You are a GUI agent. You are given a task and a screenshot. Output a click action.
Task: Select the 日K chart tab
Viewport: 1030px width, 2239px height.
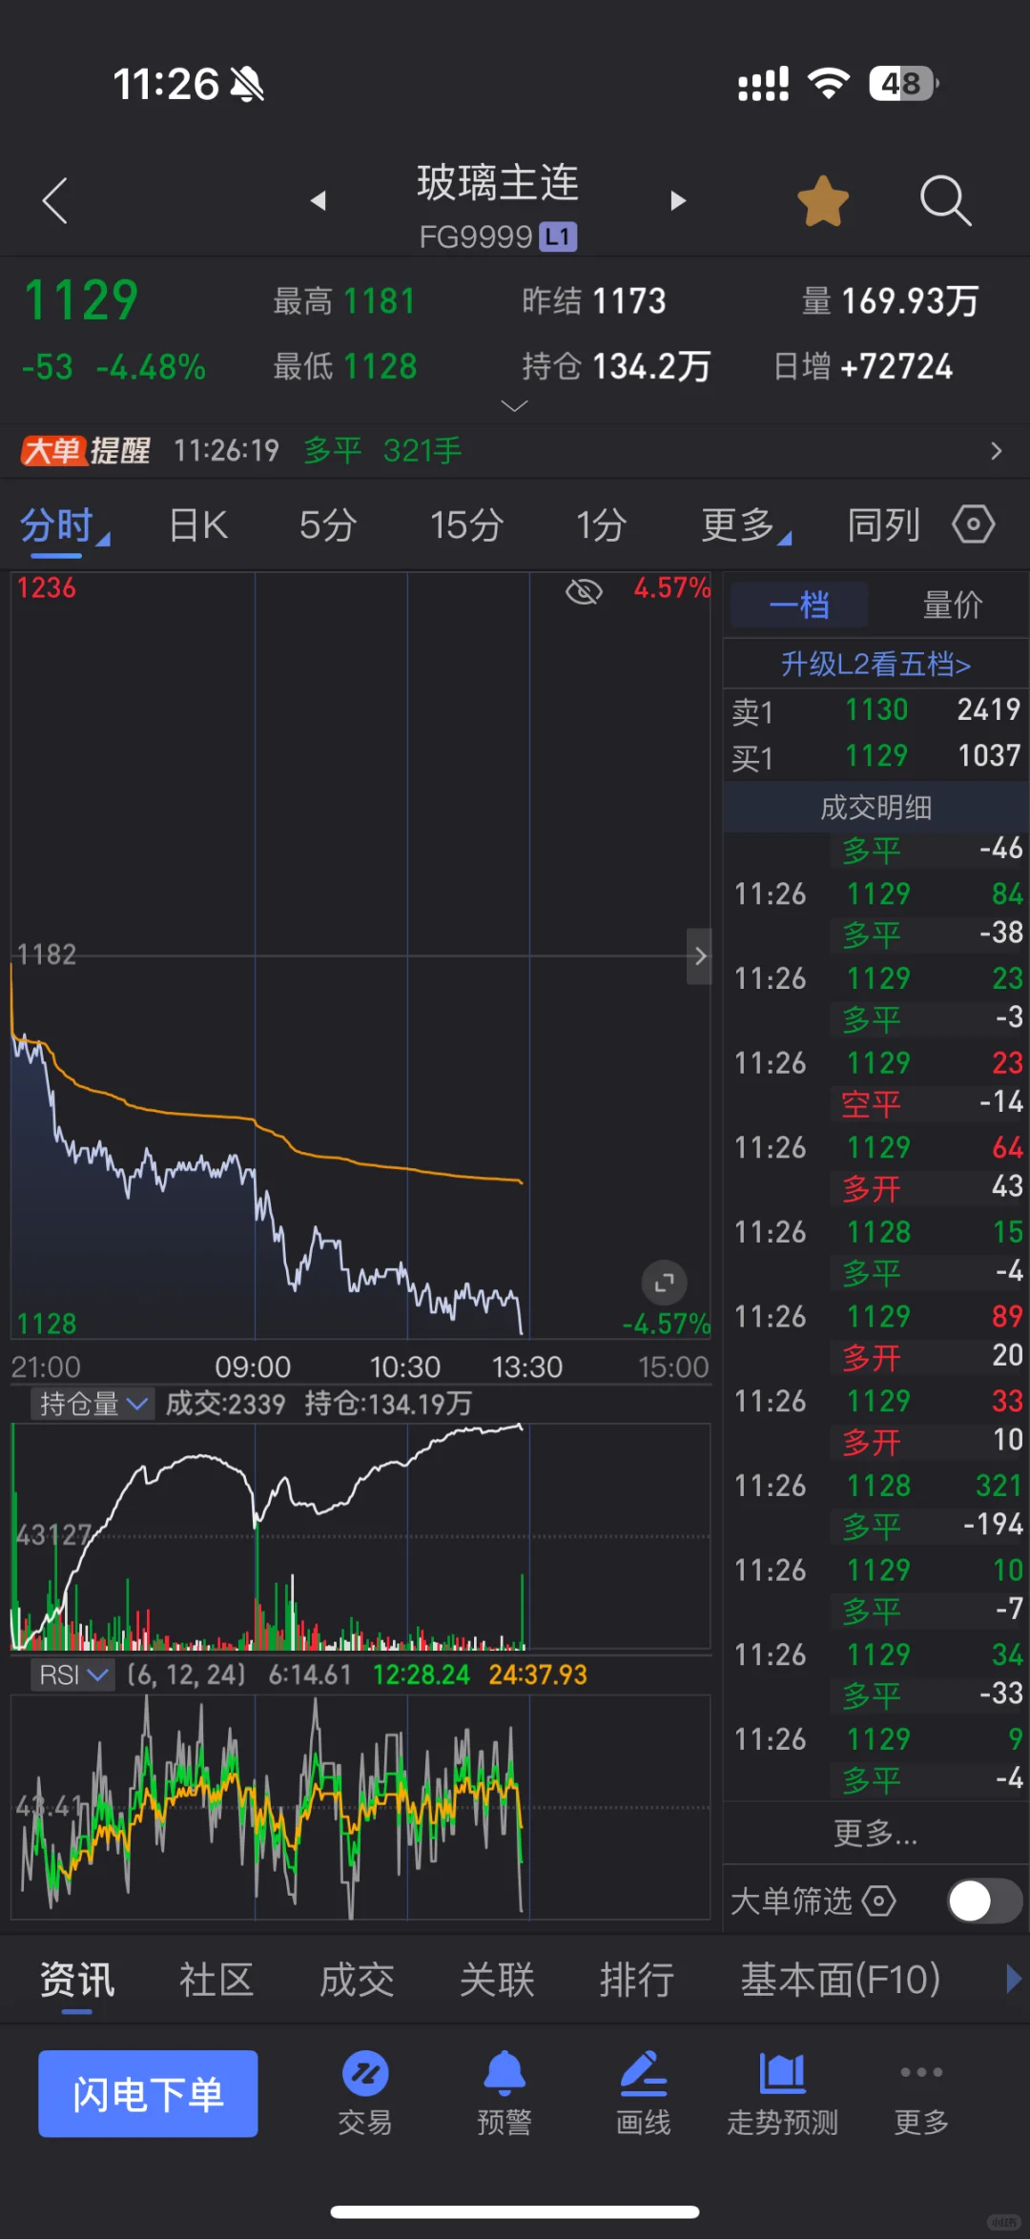pyautogui.click(x=198, y=525)
